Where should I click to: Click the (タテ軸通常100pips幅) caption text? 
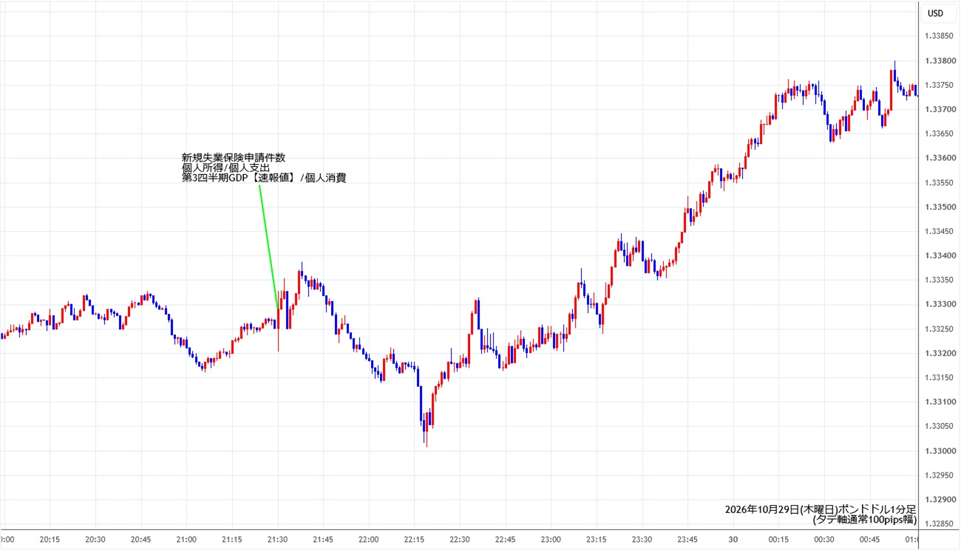tap(864, 520)
